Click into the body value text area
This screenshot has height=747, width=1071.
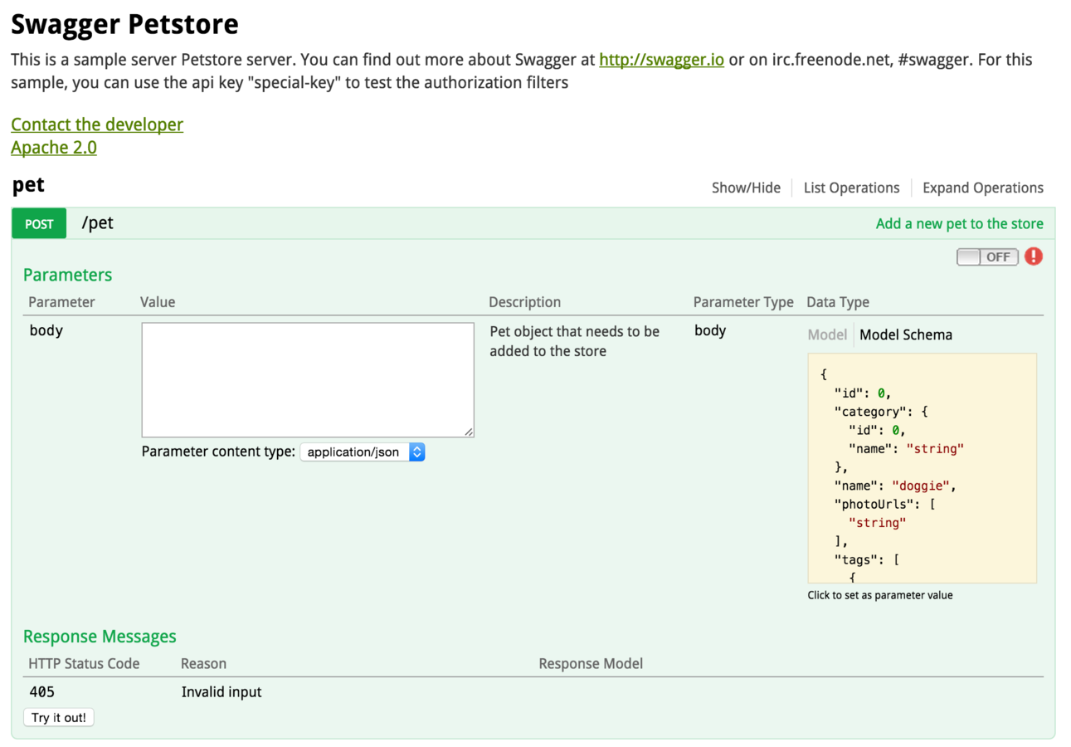pyautogui.click(x=308, y=380)
